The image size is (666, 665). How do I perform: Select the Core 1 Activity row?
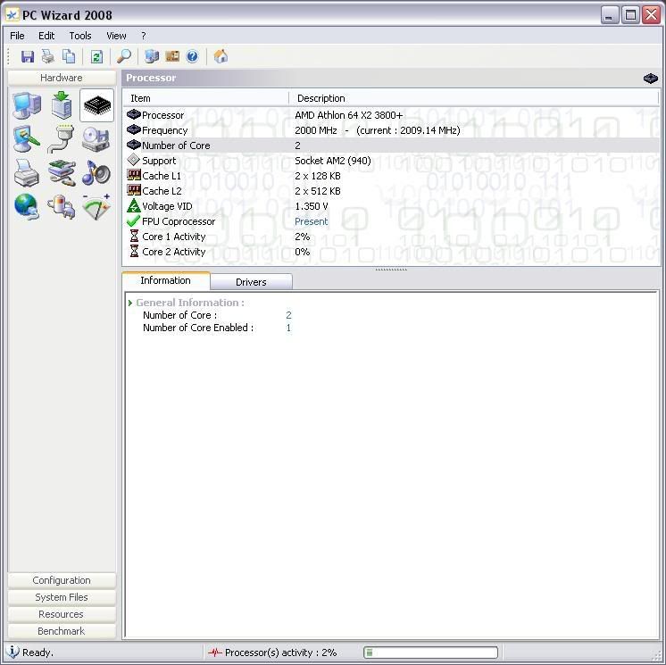(x=391, y=237)
